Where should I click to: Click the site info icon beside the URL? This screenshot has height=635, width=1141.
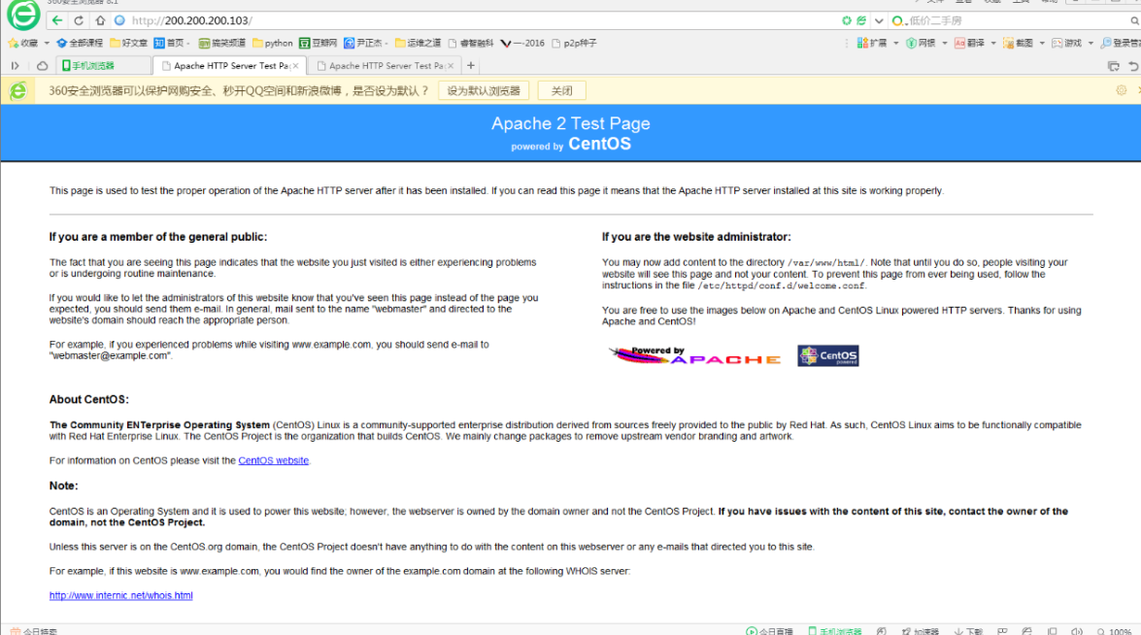tap(120, 20)
